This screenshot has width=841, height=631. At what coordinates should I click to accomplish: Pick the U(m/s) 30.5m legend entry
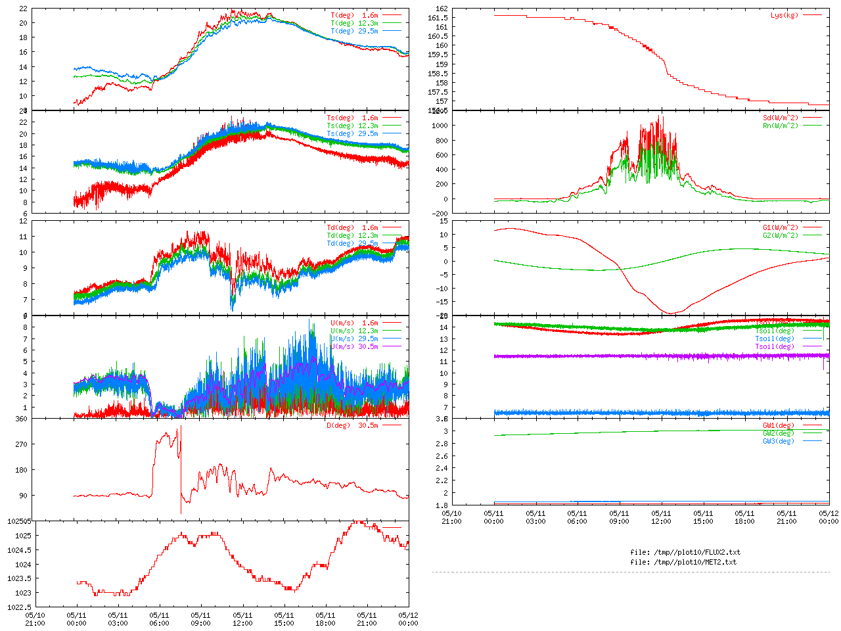[x=355, y=347]
